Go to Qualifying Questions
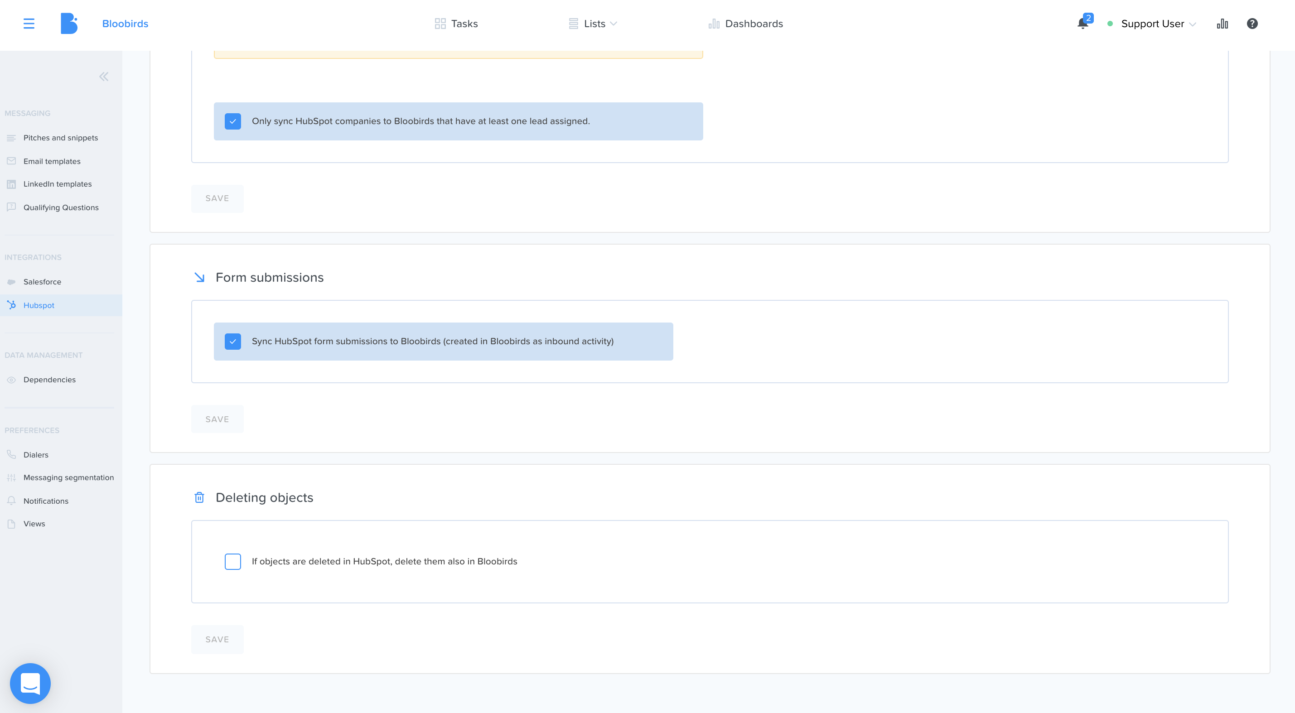The width and height of the screenshot is (1295, 713). 61,207
